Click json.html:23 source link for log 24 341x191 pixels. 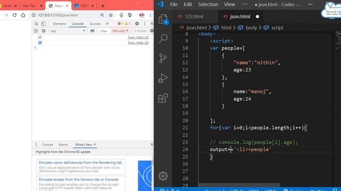(138, 42)
